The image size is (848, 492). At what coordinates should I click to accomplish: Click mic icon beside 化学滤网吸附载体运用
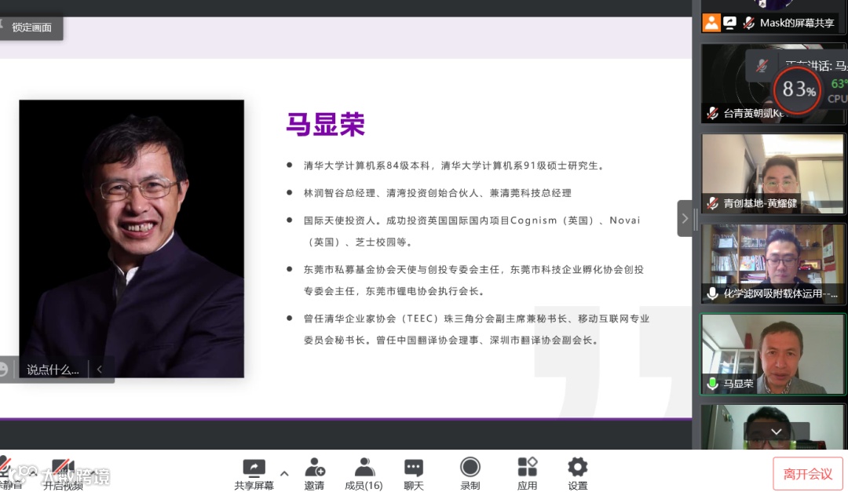coord(713,293)
